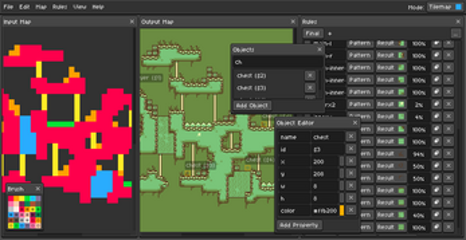Delete the 4% rule with its X icon
Screen dimensions: 466x240
449,117
